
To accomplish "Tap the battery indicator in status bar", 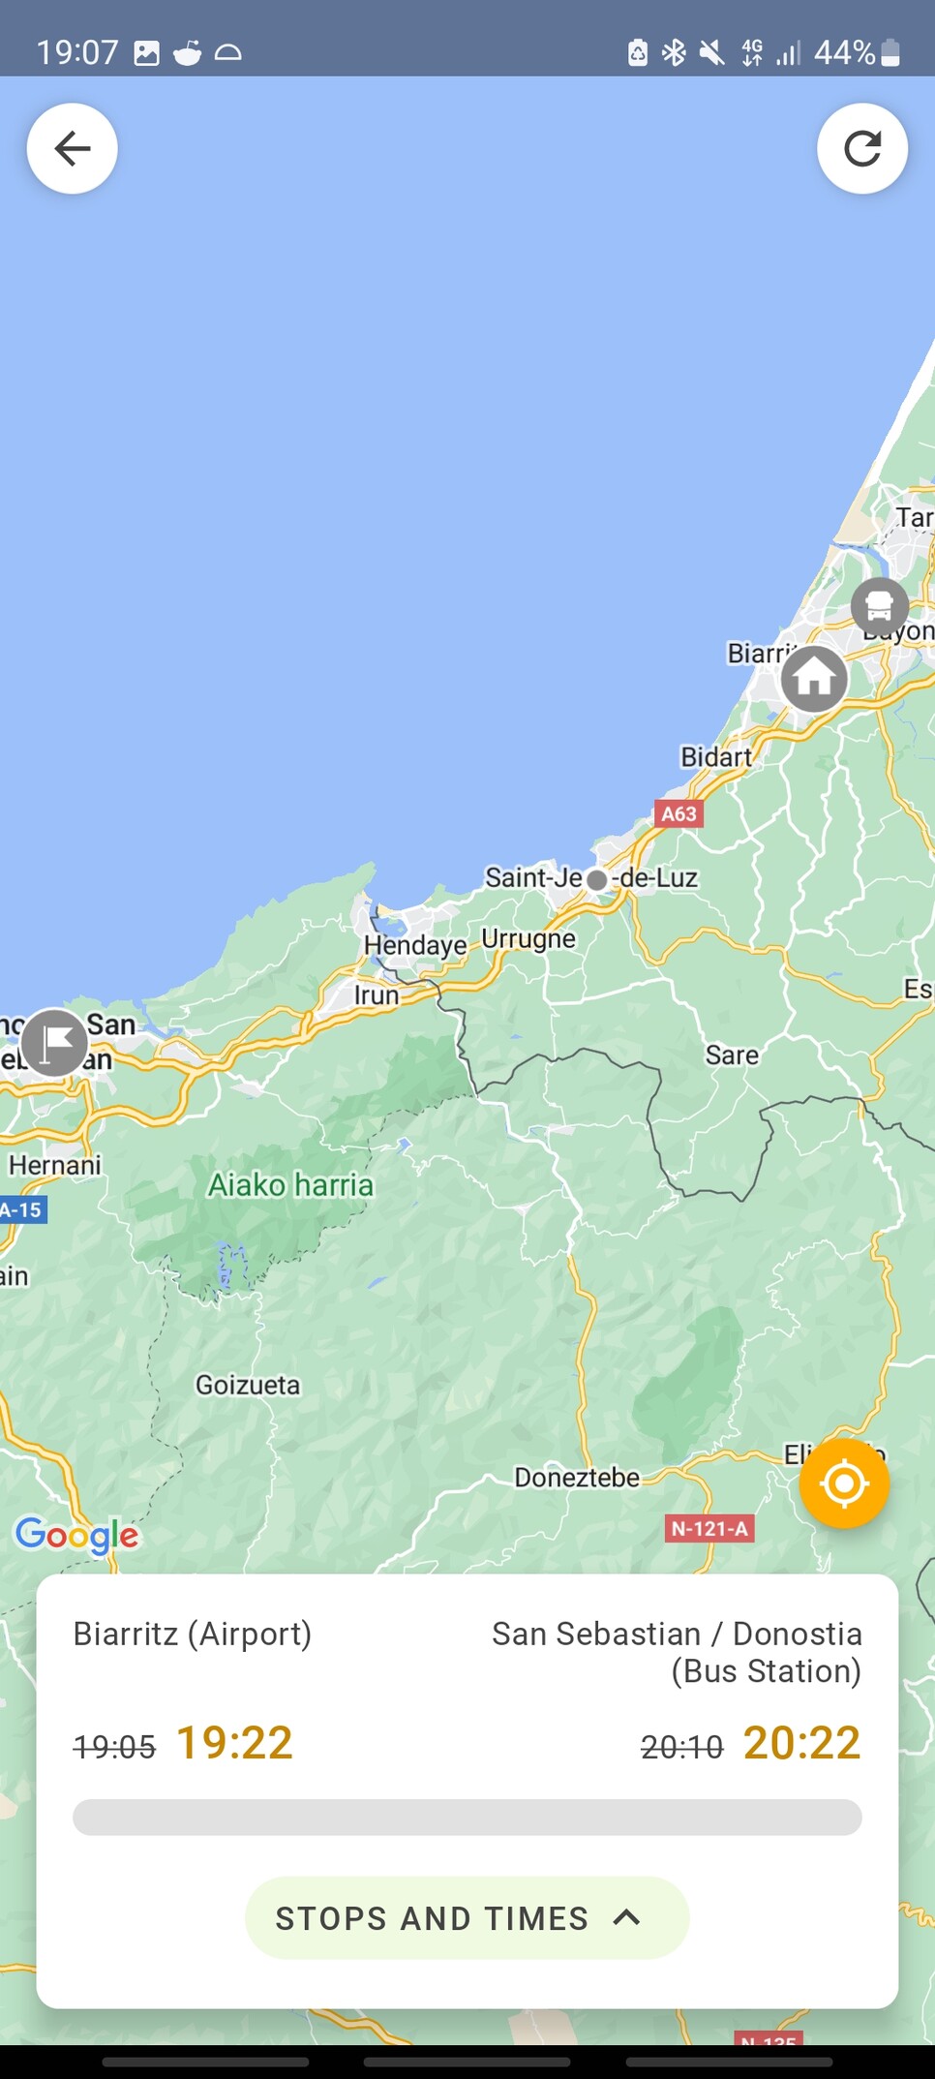I will pos(891,52).
